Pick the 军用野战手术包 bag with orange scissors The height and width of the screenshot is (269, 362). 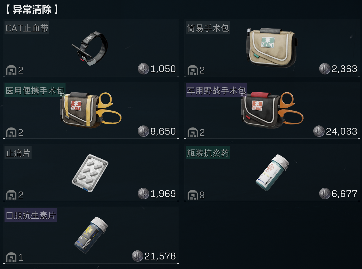[272, 110]
